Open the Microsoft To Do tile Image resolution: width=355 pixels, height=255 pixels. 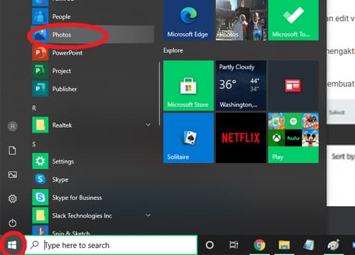point(293,20)
